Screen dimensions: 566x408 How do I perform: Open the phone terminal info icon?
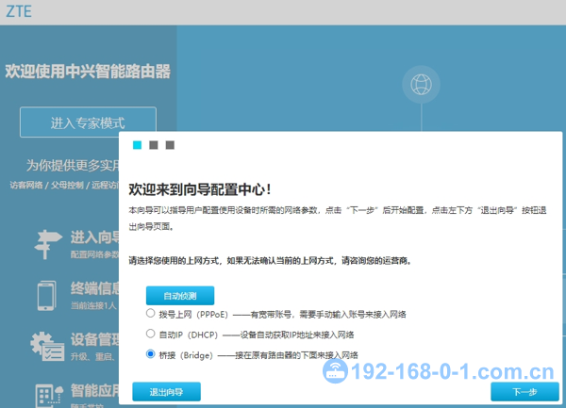47,296
